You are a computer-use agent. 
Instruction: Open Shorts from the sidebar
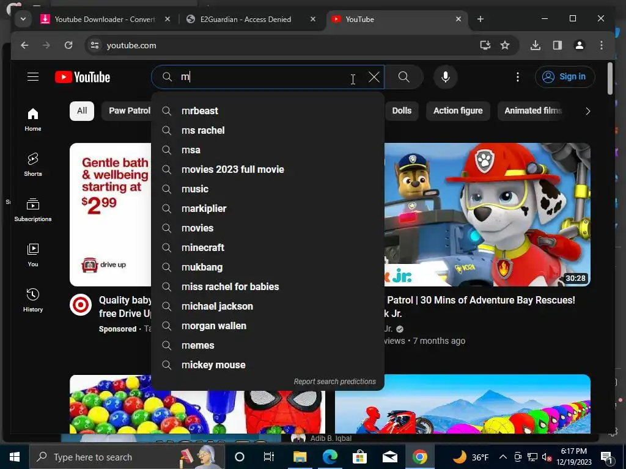coord(33,164)
